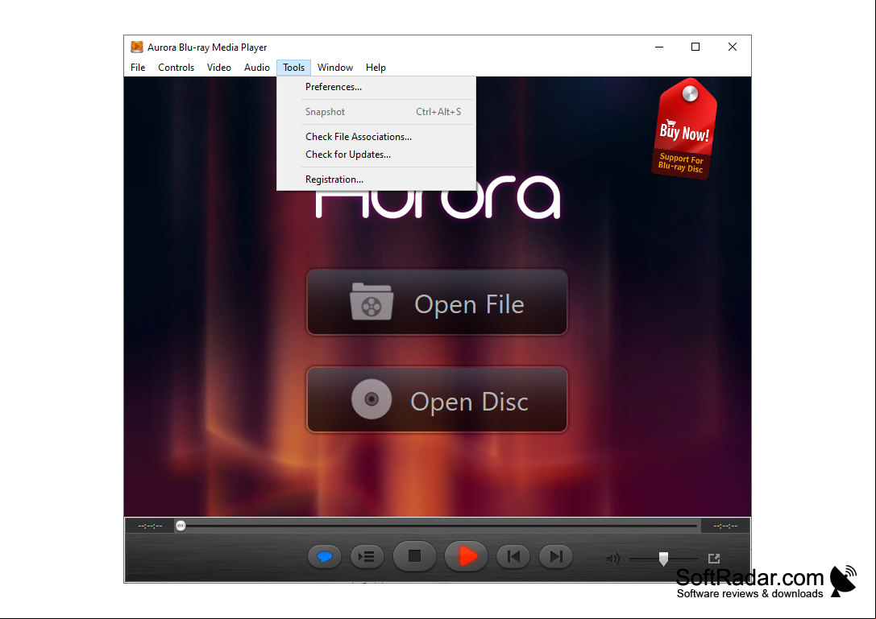This screenshot has width=876, height=619.
Task: Choose Snapshot in the Tools menu
Action: (x=376, y=112)
